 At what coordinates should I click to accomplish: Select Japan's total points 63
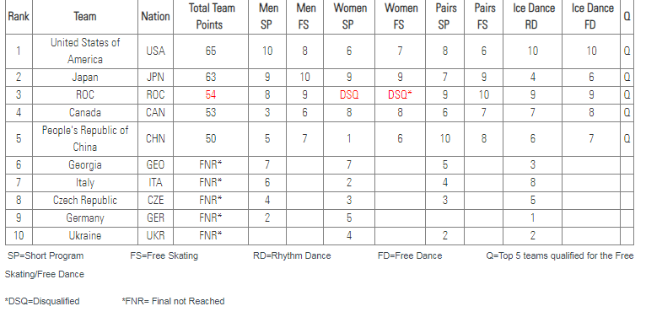211,78
